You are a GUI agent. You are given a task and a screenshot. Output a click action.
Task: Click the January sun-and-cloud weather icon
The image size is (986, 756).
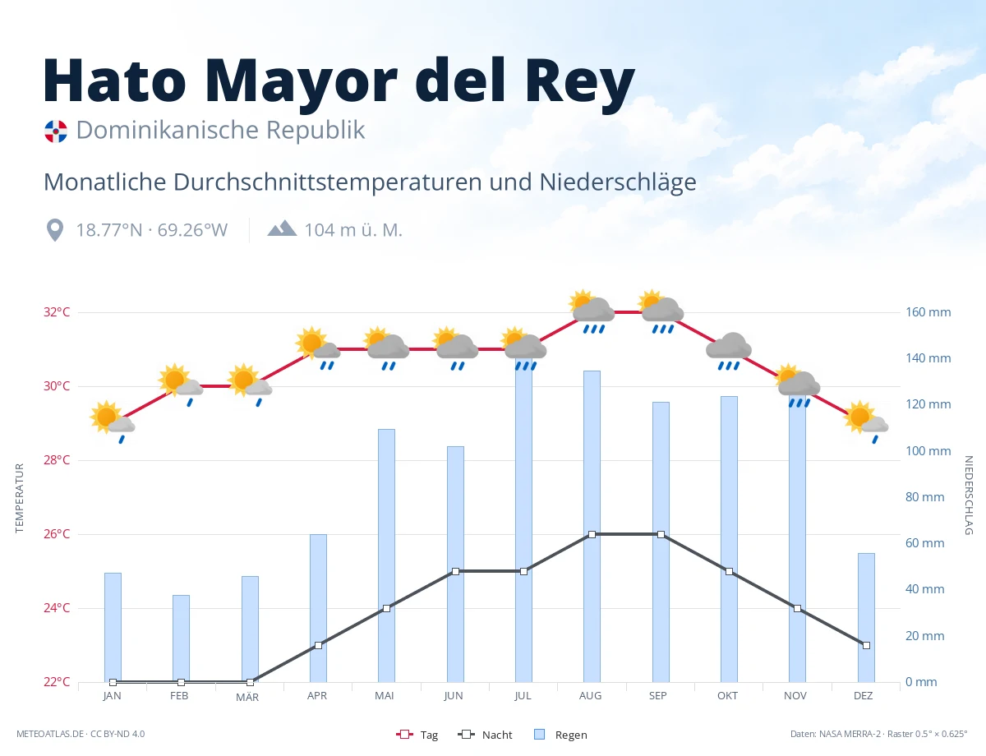113,422
